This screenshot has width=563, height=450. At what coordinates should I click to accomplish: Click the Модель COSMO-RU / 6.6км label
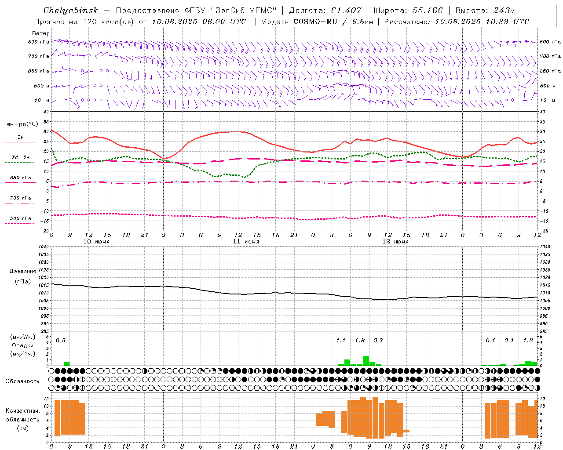pos(317,22)
